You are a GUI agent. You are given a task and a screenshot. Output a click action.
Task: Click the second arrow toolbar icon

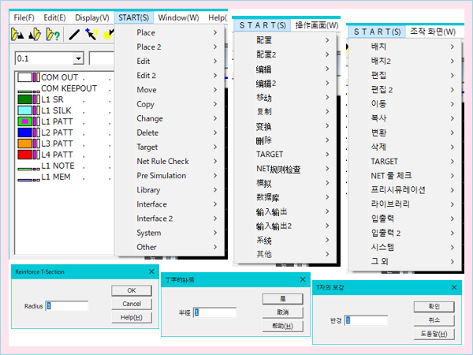coord(35,35)
